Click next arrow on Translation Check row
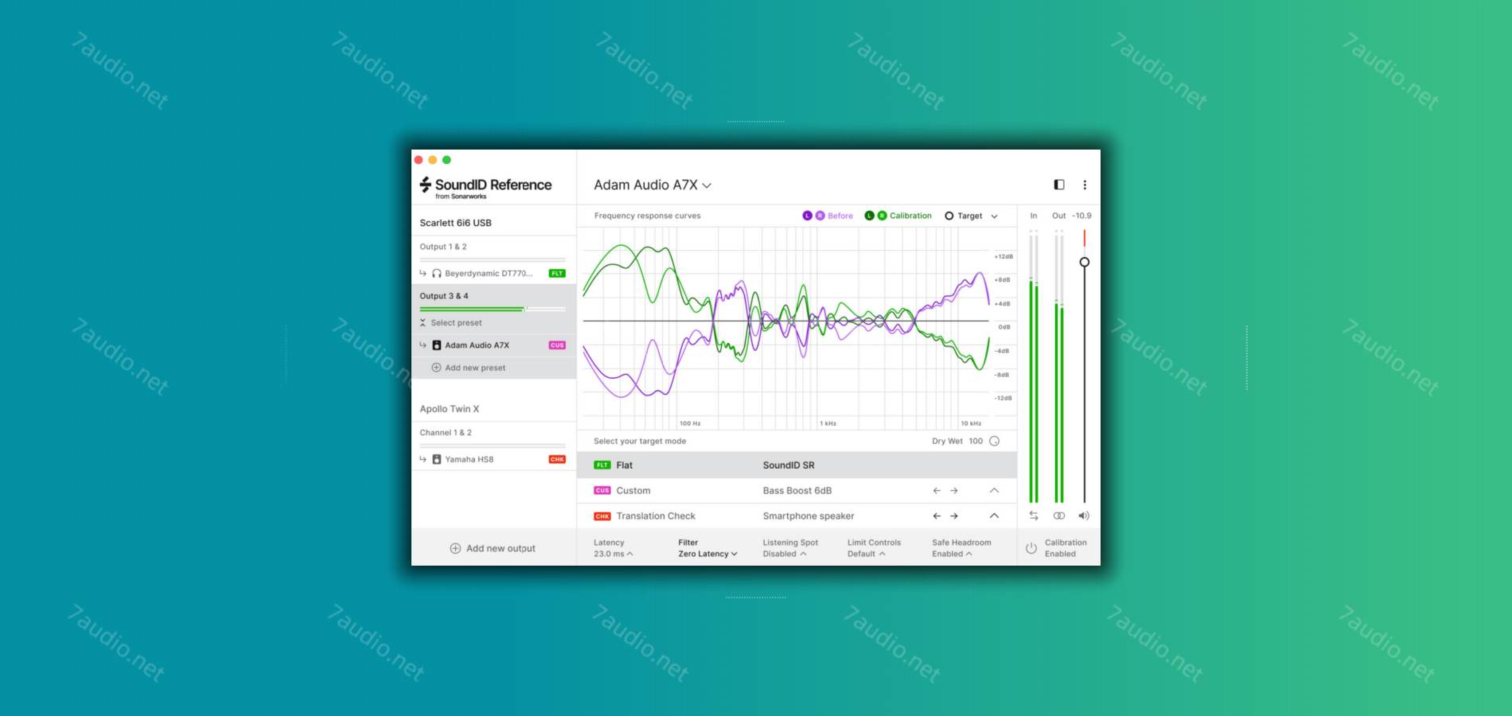This screenshot has width=1512, height=716. point(954,516)
